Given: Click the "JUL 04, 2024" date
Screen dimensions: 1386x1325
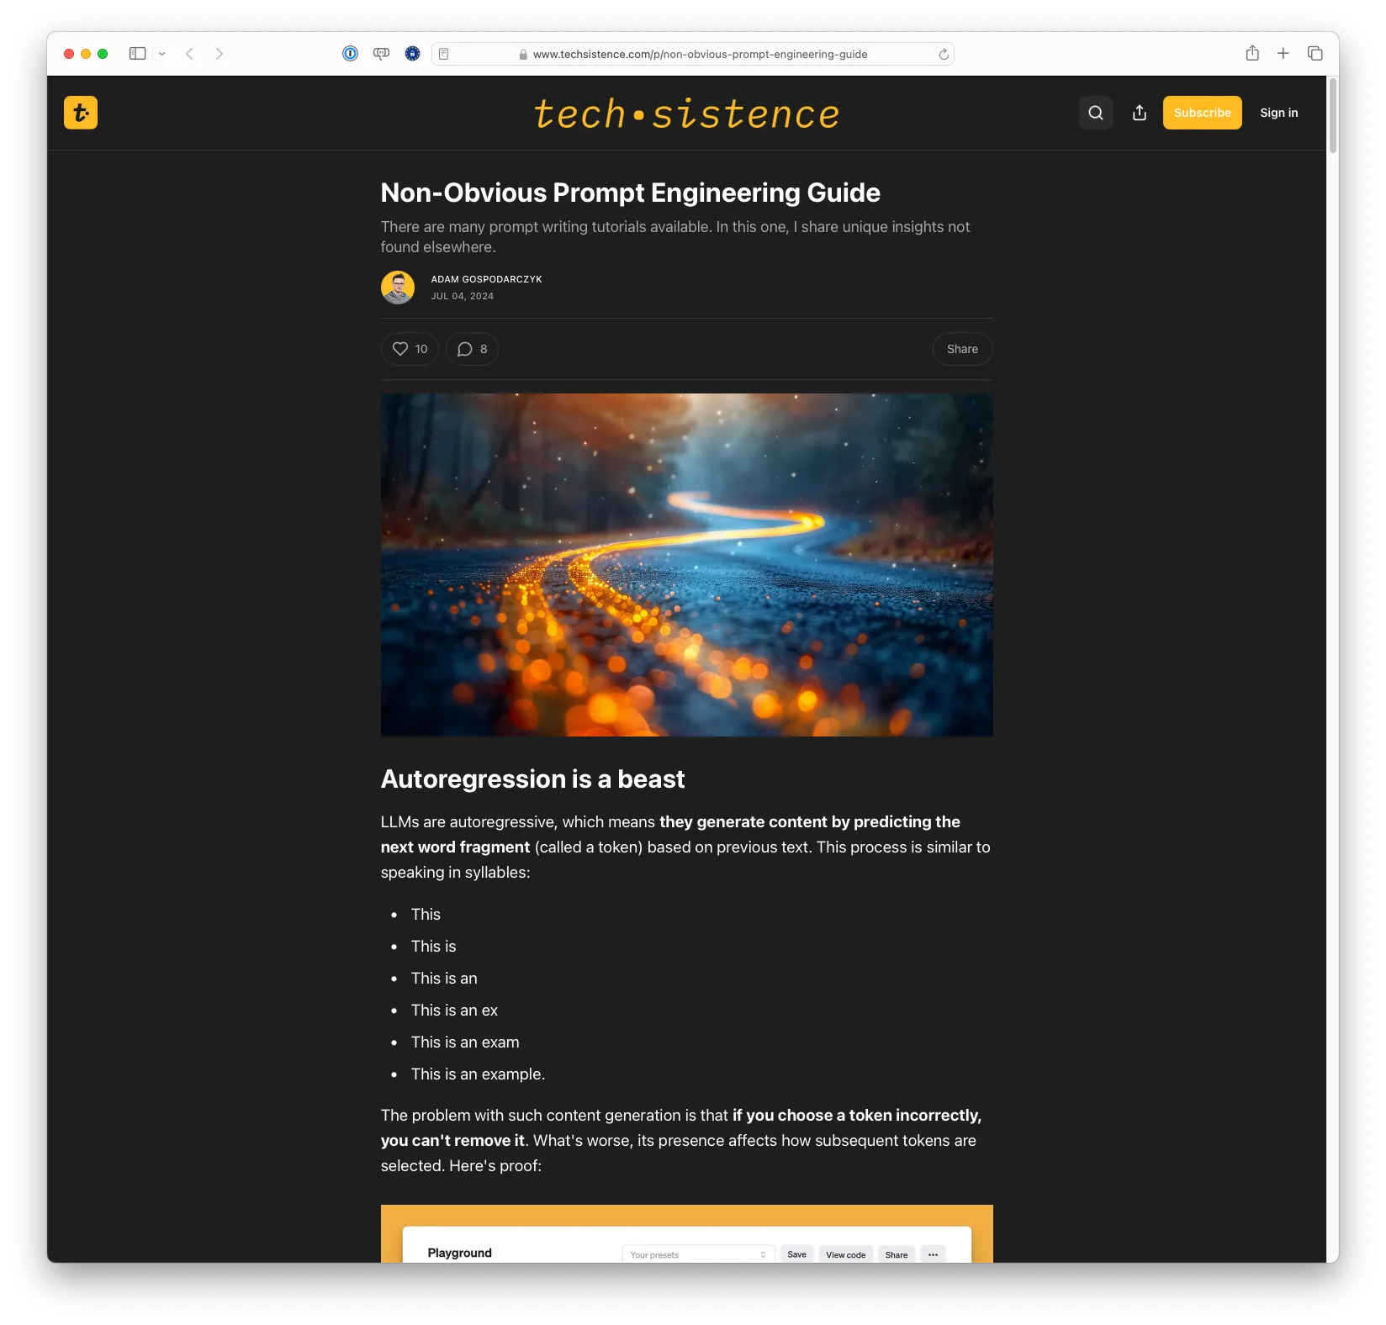Looking at the screenshot, I should 463,296.
